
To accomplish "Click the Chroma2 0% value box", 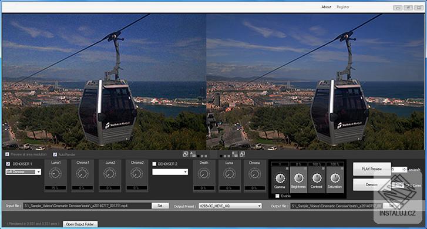I will (x=137, y=188).
